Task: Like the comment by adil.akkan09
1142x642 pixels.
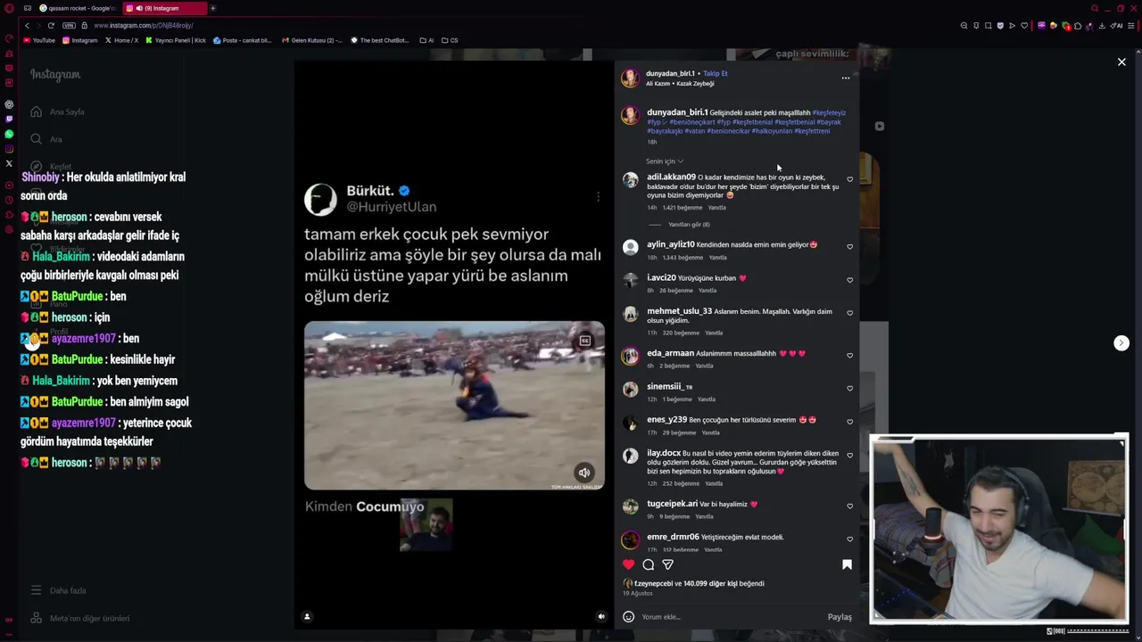Action: [x=849, y=179]
